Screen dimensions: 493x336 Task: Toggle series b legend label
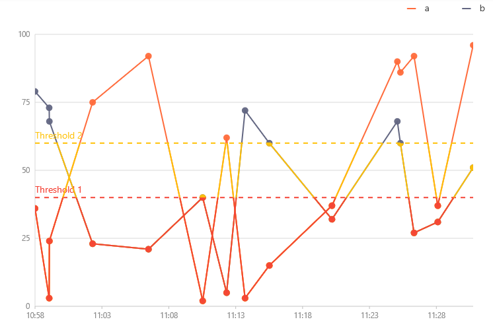point(482,8)
